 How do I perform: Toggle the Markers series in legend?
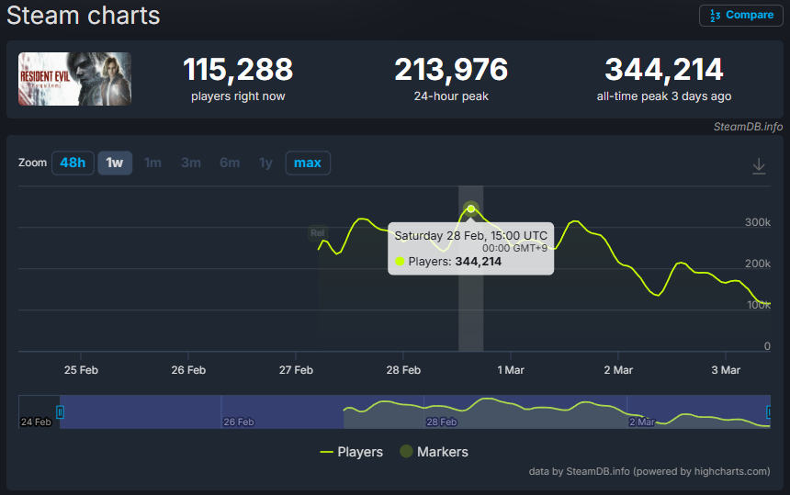pyautogui.click(x=434, y=452)
